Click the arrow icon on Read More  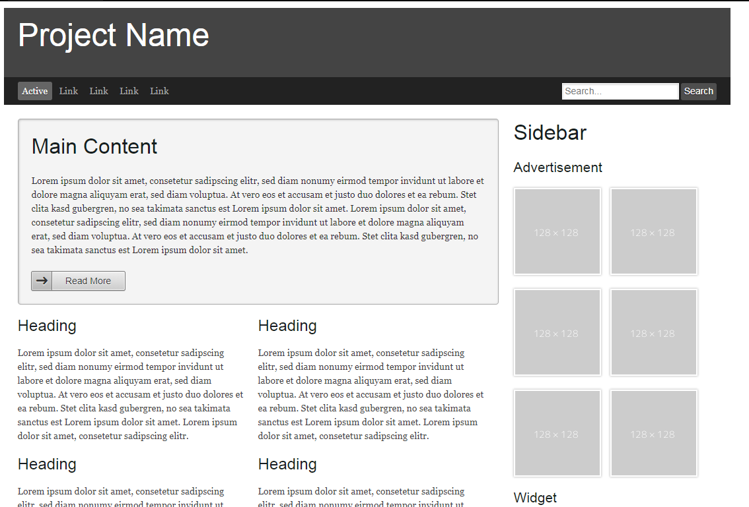pyautogui.click(x=42, y=281)
